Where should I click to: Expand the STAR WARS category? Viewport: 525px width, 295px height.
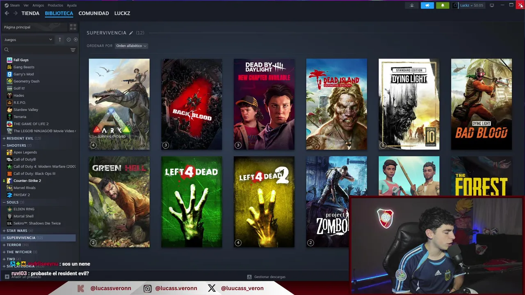click(4, 231)
